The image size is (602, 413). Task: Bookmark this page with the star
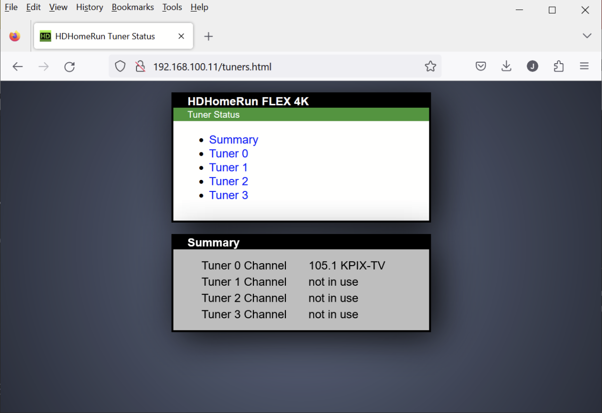[x=430, y=67]
